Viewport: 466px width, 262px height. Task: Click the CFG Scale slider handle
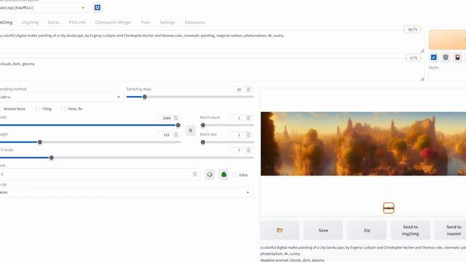click(52, 158)
